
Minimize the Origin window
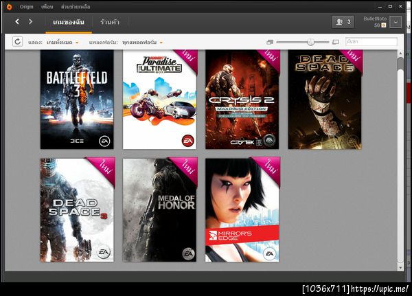click(x=380, y=7)
